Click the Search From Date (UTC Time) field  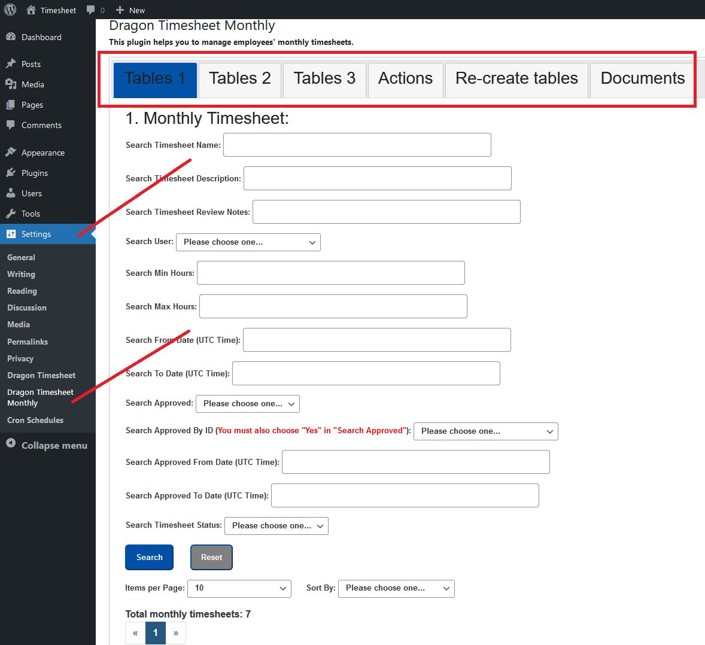click(x=377, y=340)
